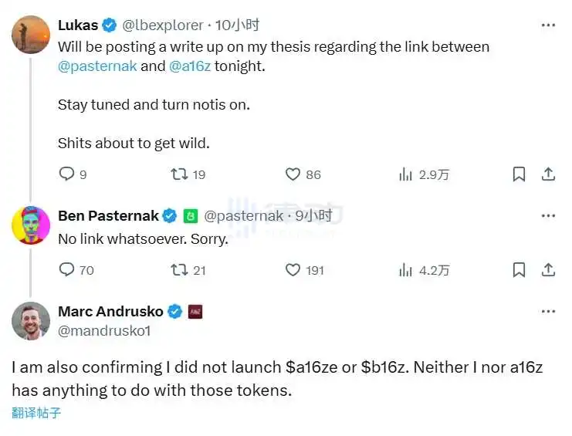The width and height of the screenshot is (572, 436).
Task: Like Lukas's tweet with 86 likes
Action: (293, 174)
